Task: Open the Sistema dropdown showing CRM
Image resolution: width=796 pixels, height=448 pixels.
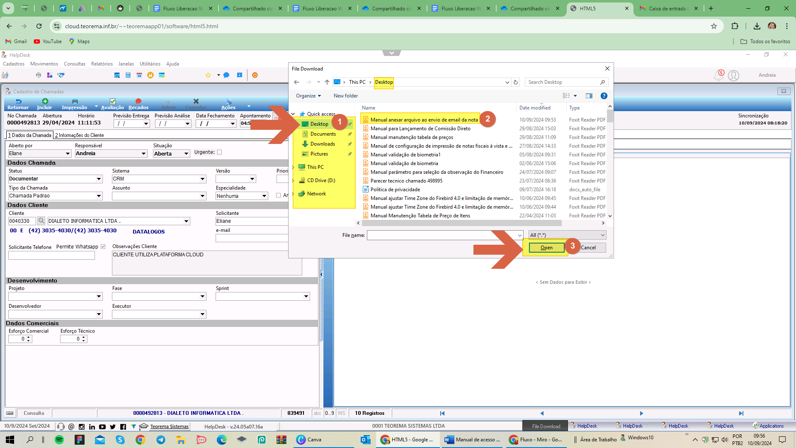Action: coord(203,179)
